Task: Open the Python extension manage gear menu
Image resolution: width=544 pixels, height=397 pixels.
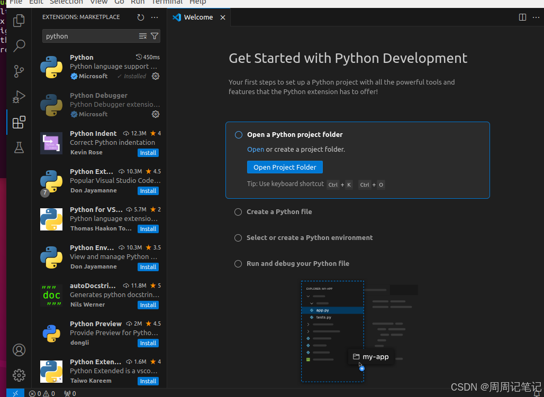Action: [x=155, y=76]
